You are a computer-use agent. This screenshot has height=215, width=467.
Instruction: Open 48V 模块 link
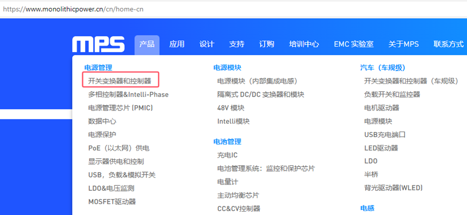231,108
